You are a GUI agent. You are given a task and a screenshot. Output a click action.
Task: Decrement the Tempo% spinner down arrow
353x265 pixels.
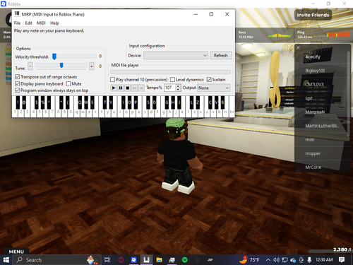(x=178, y=90)
